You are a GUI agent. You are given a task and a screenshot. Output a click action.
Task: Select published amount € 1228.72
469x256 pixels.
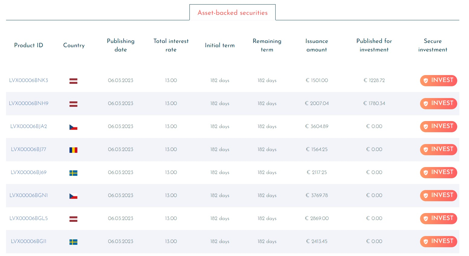tap(374, 80)
